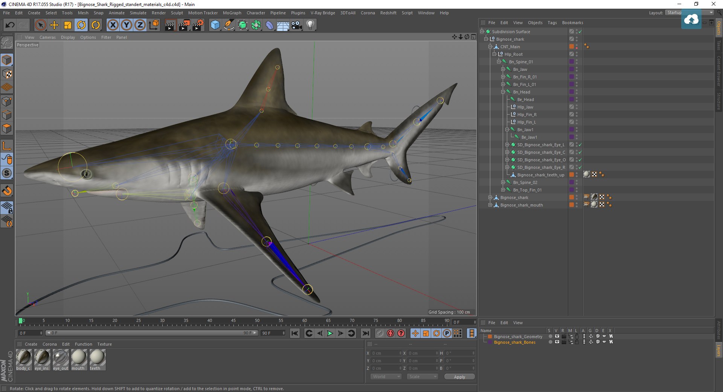Toggle Autokeying button
Image resolution: width=723 pixels, height=392 pixels.
pos(390,333)
